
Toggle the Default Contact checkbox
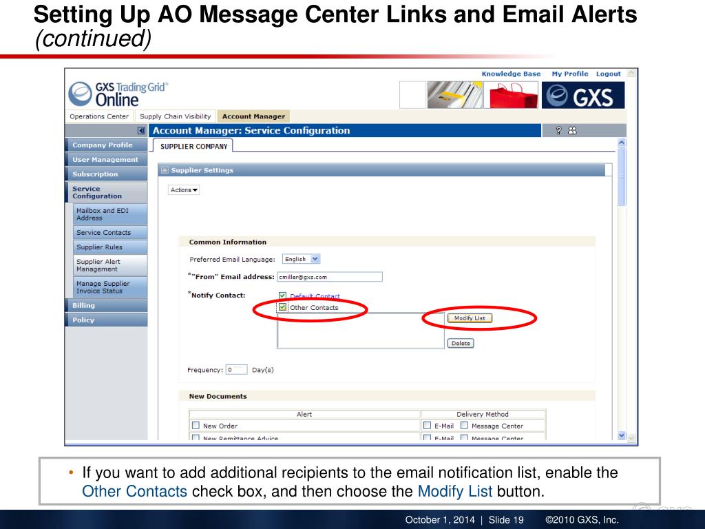click(282, 295)
